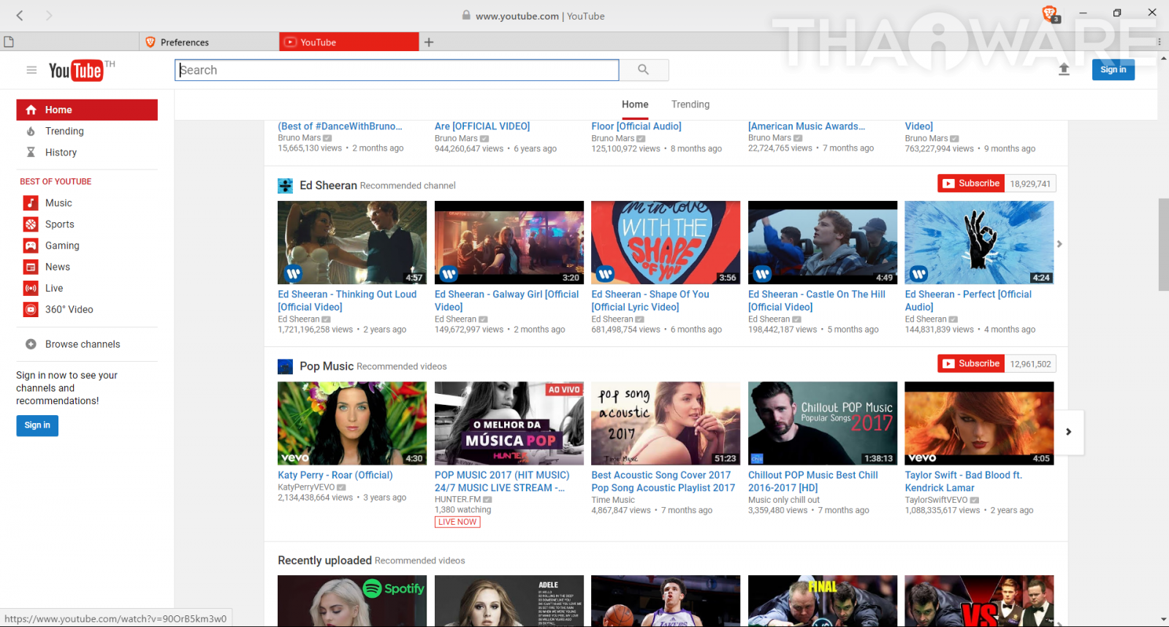Viewport: 1169px width, 627px height.
Task: Open POP MUSIC 2017 live stream title link
Action: pyautogui.click(x=502, y=482)
